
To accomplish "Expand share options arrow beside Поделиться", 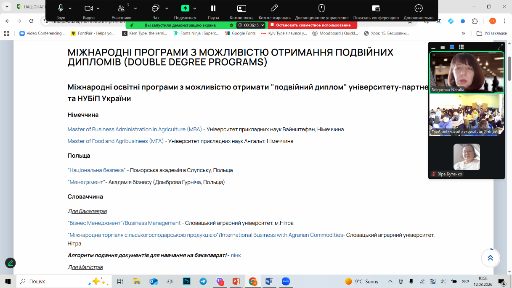I will pos(194,8).
